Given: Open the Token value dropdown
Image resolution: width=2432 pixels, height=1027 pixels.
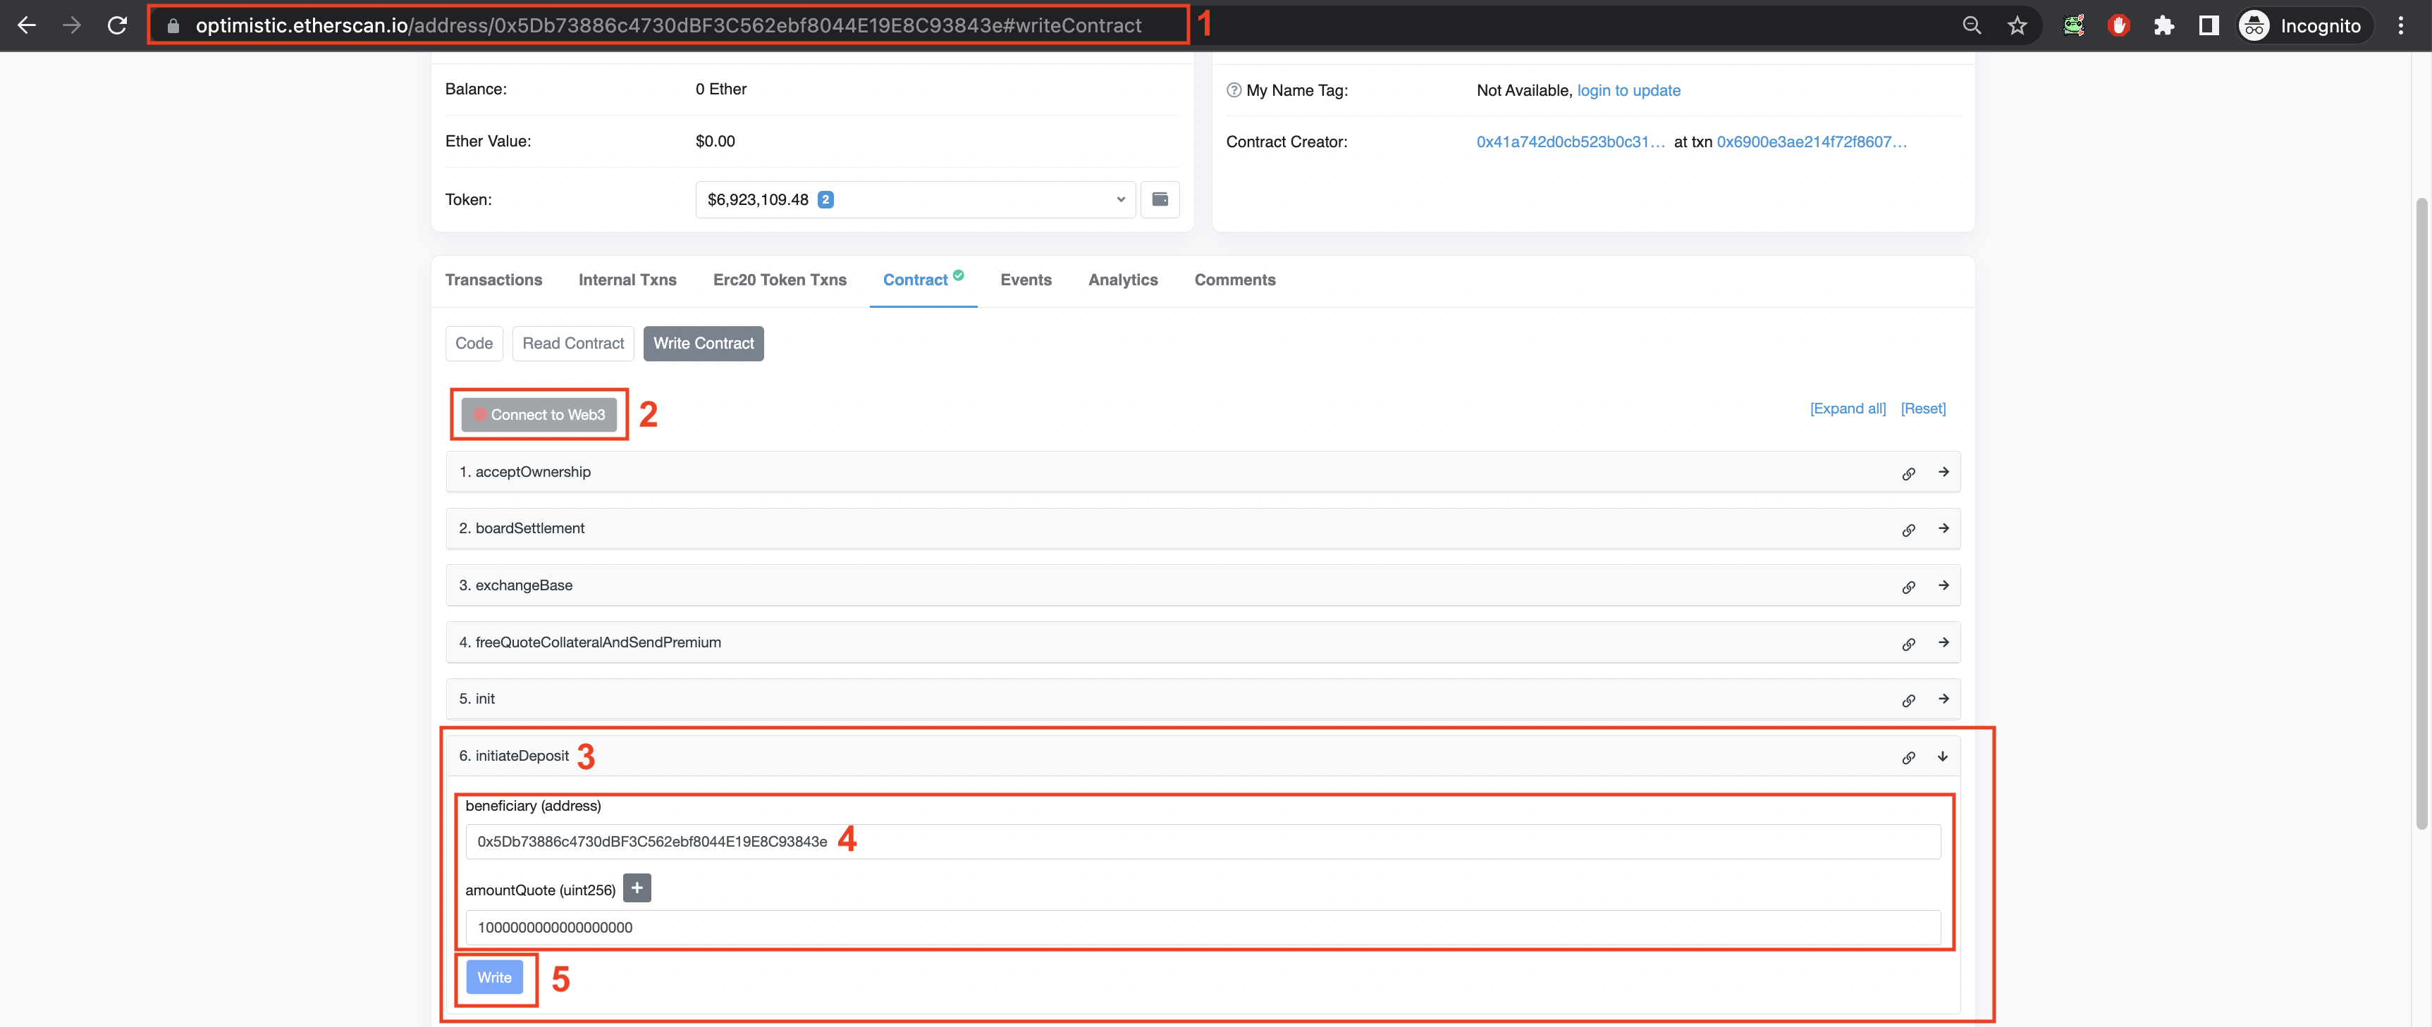Looking at the screenshot, I should tap(914, 199).
